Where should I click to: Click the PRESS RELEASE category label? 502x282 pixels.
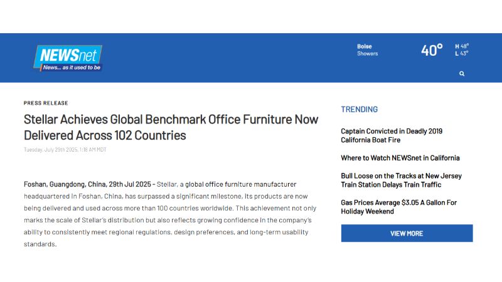46,103
